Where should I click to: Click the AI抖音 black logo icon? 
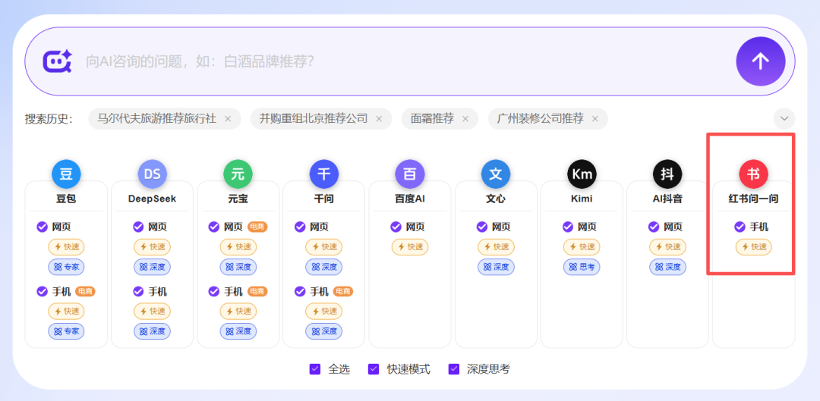[667, 174]
